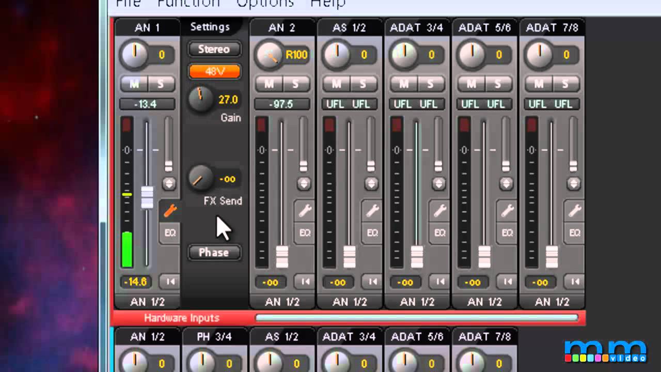This screenshot has height=372, width=661.
Task: Click the ADAT 7/8 input width arrow
Action: point(575,282)
